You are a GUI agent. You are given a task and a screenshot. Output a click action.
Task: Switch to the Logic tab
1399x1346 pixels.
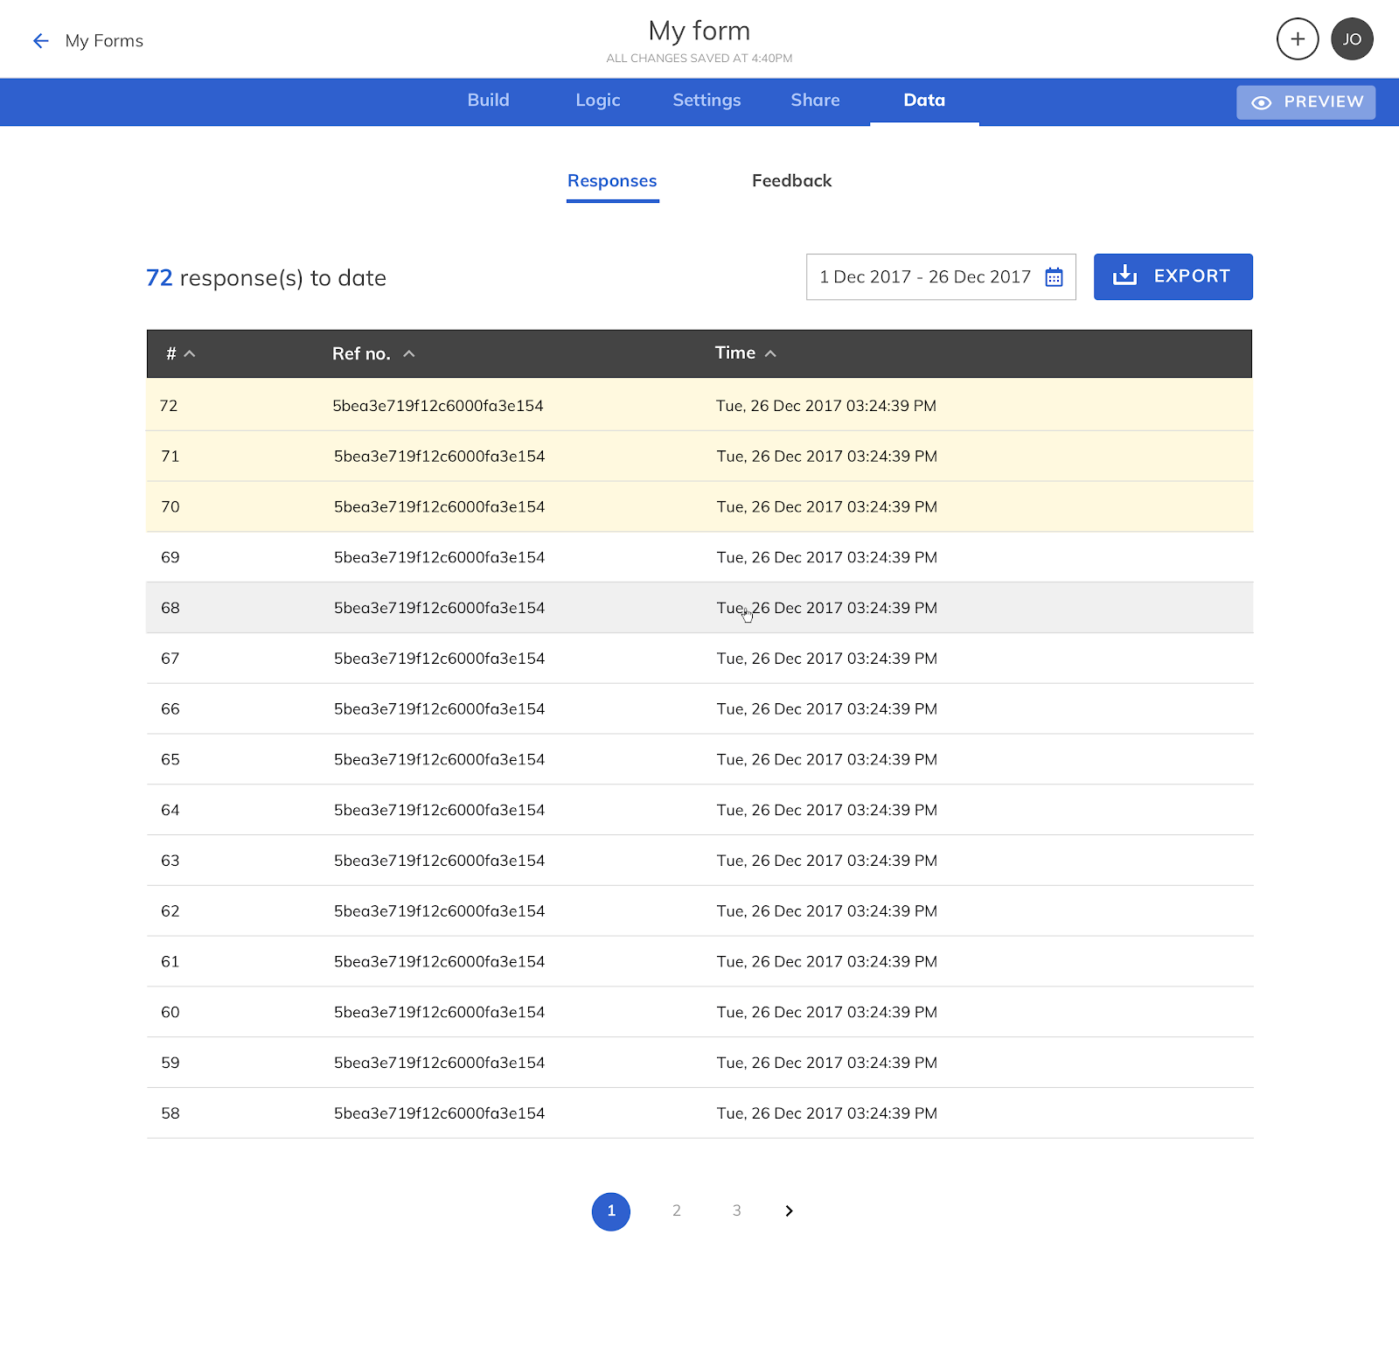click(x=598, y=101)
